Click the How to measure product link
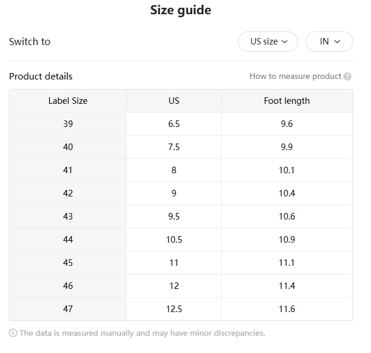Screen dimensions: 371x353 tap(295, 76)
